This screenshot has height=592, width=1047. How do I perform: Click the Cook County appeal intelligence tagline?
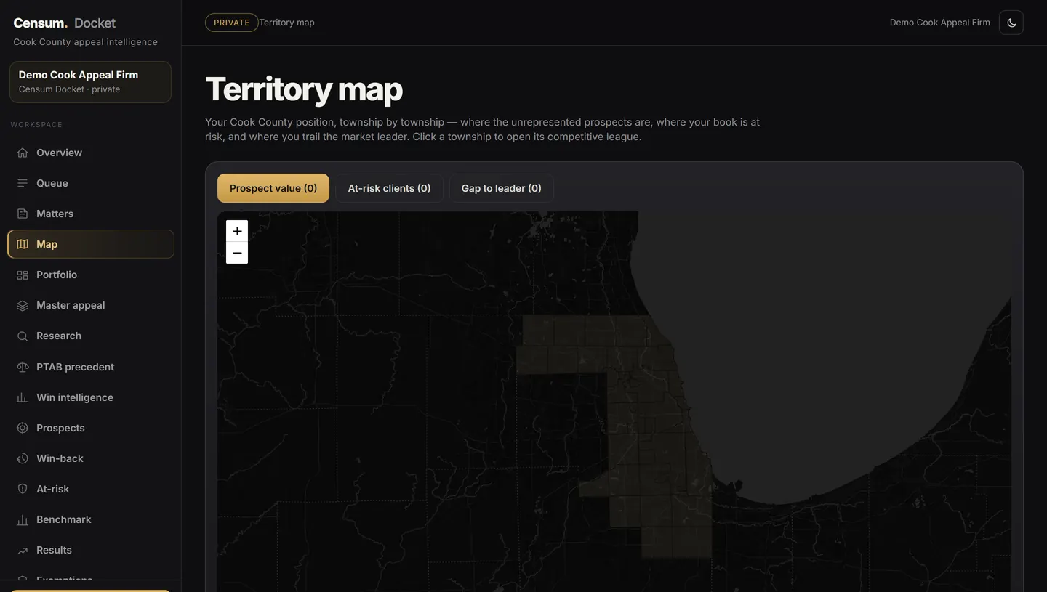click(86, 42)
